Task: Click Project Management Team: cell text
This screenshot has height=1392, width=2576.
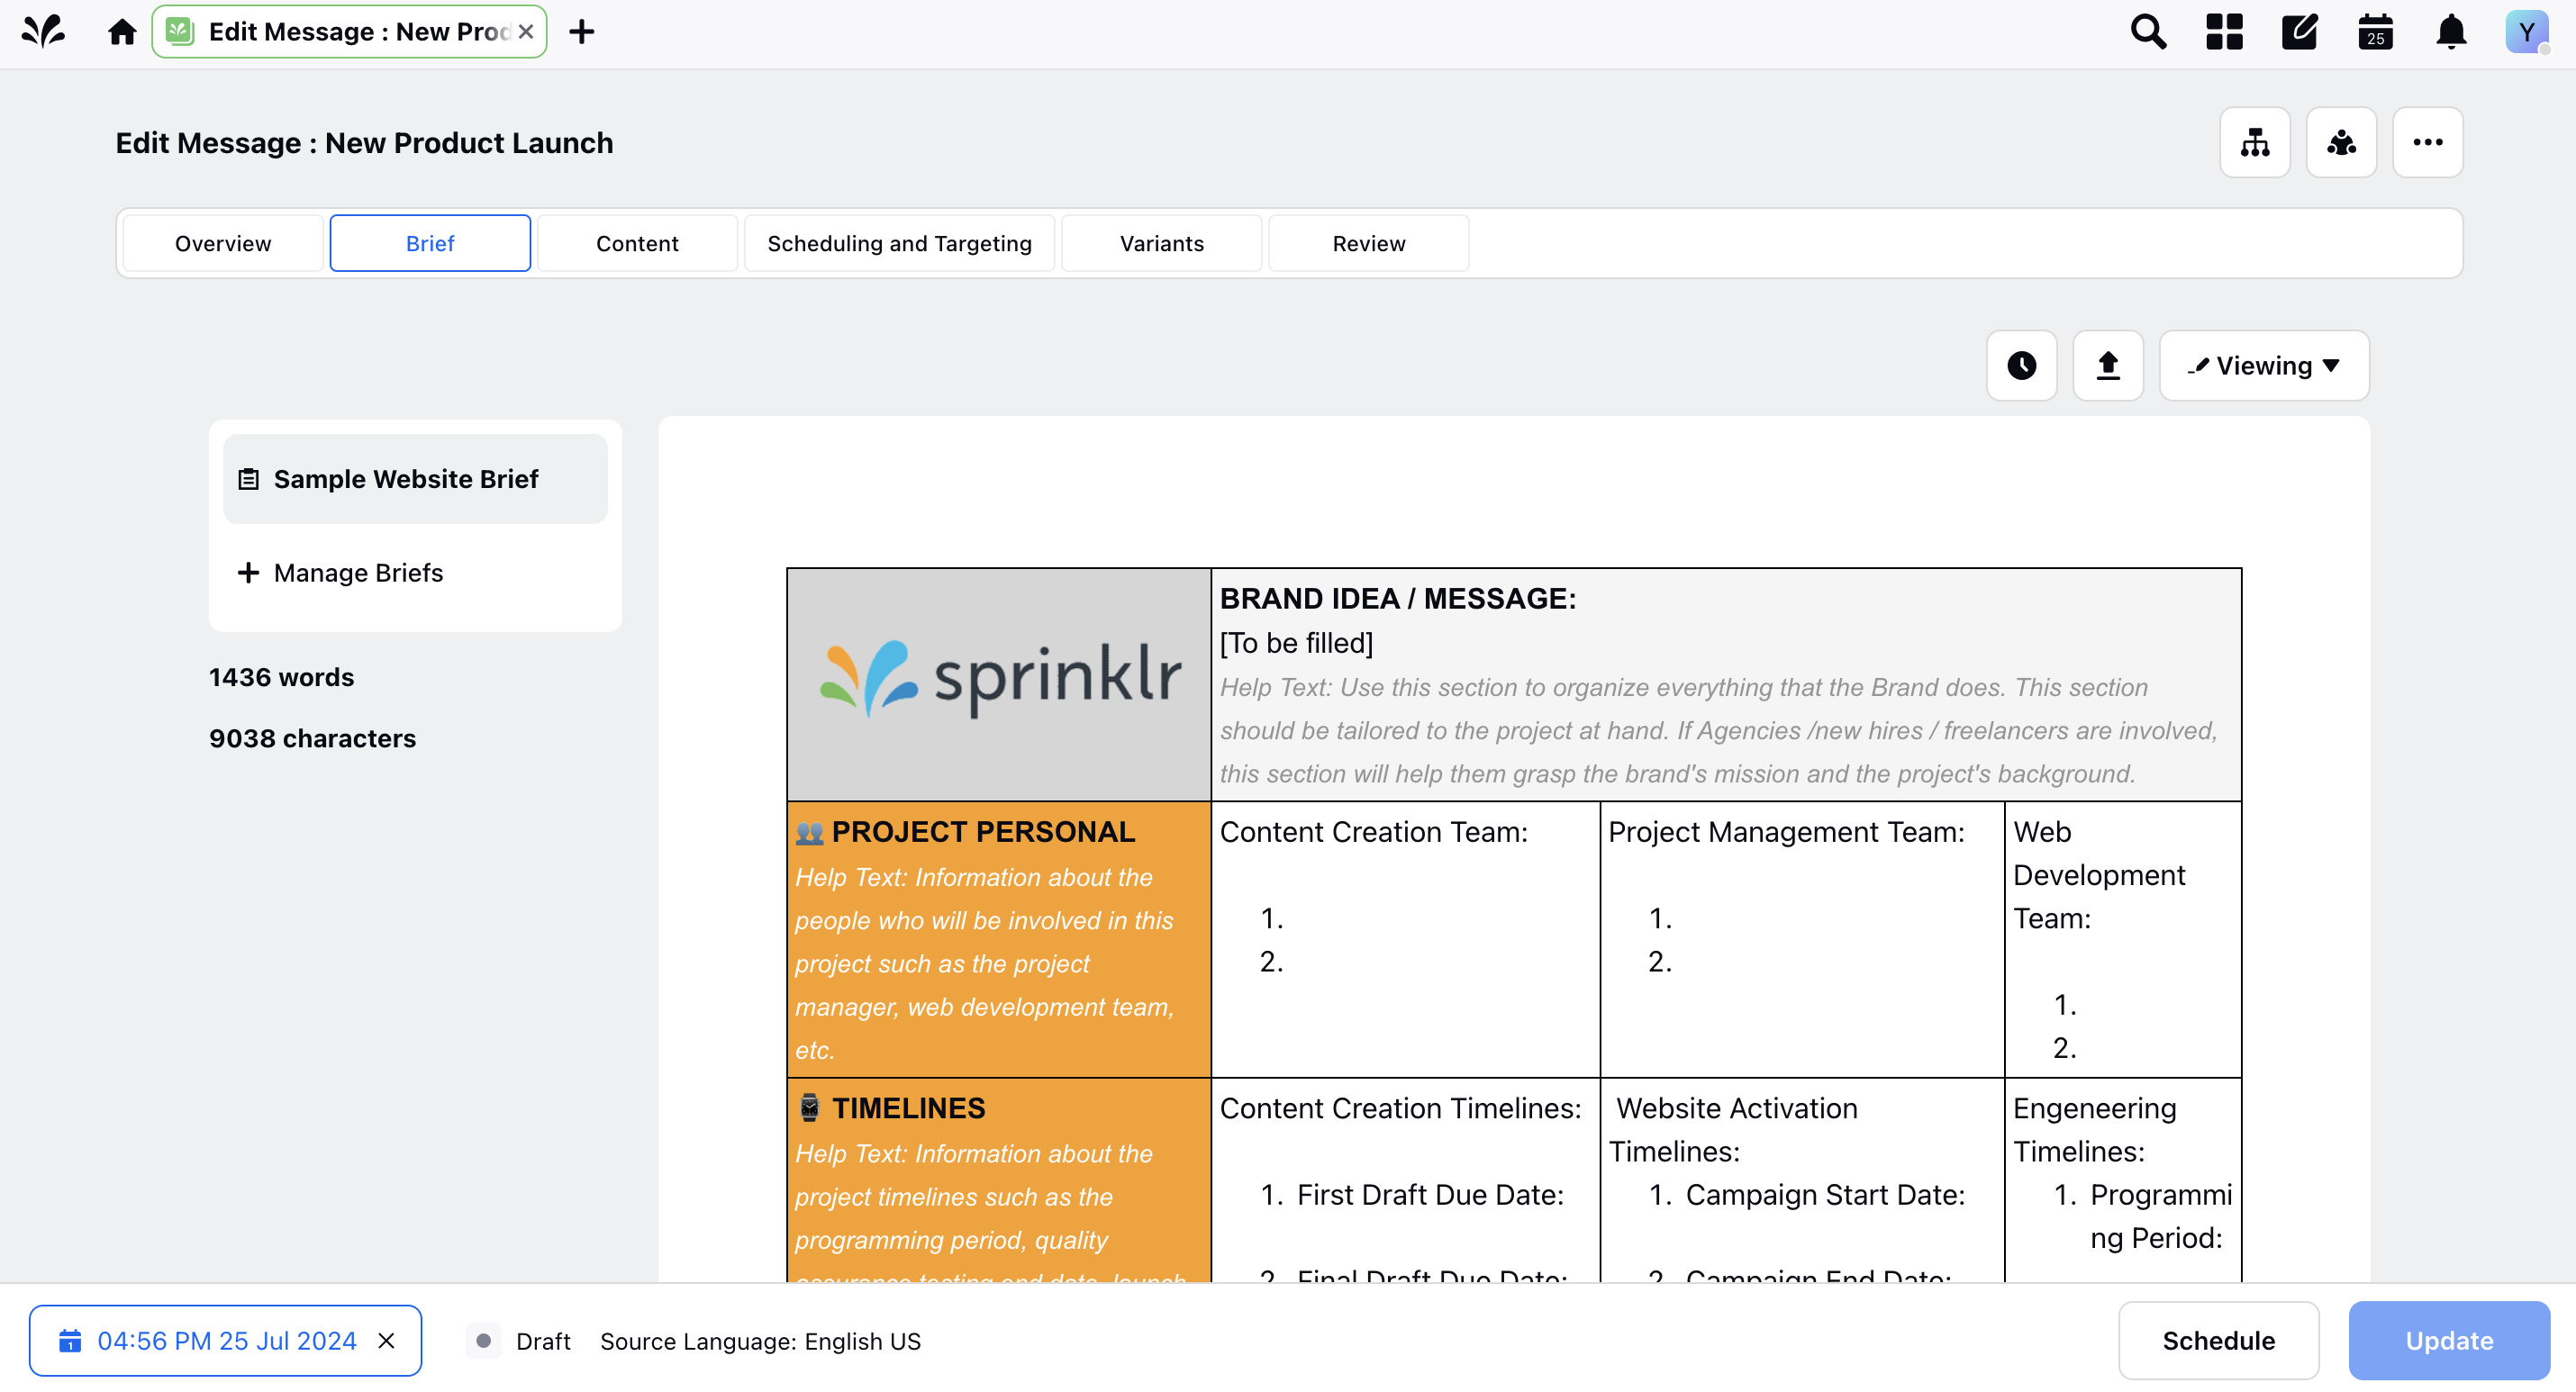Action: (1786, 832)
